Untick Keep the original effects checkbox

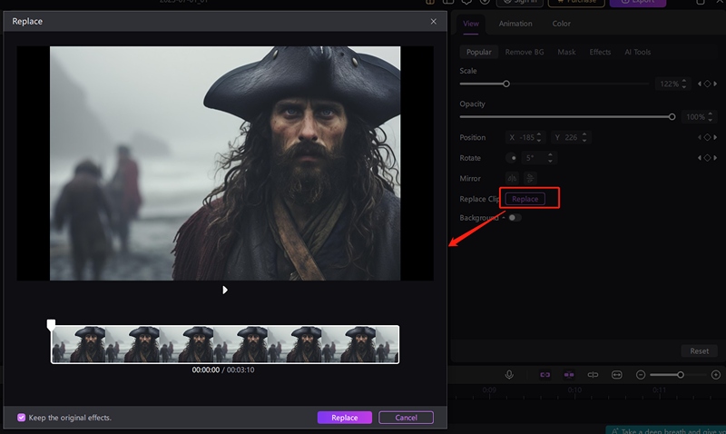[x=21, y=418]
